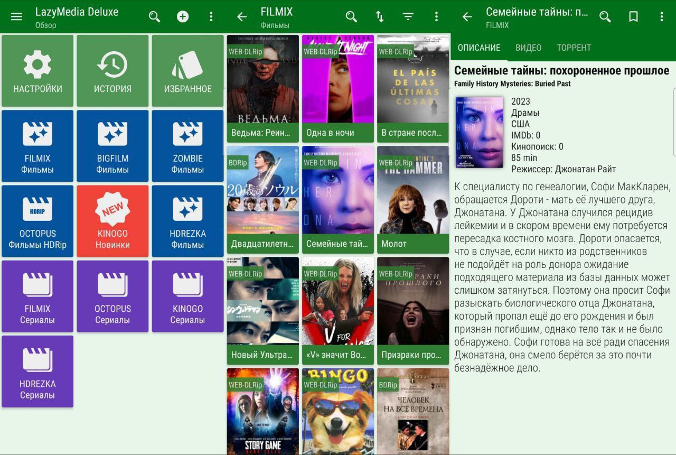This screenshot has height=455, width=676.
Task: Open HDREZKA Фильмы tile
Action: pyautogui.click(x=187, y=221)
